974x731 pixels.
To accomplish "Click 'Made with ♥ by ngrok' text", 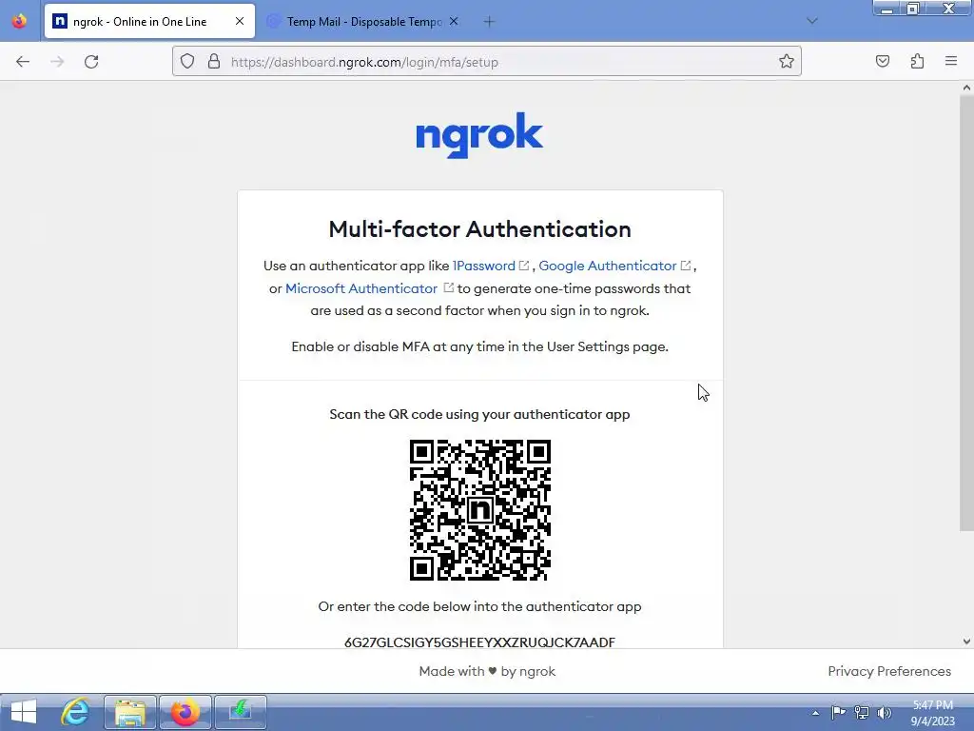I will 487,671.
